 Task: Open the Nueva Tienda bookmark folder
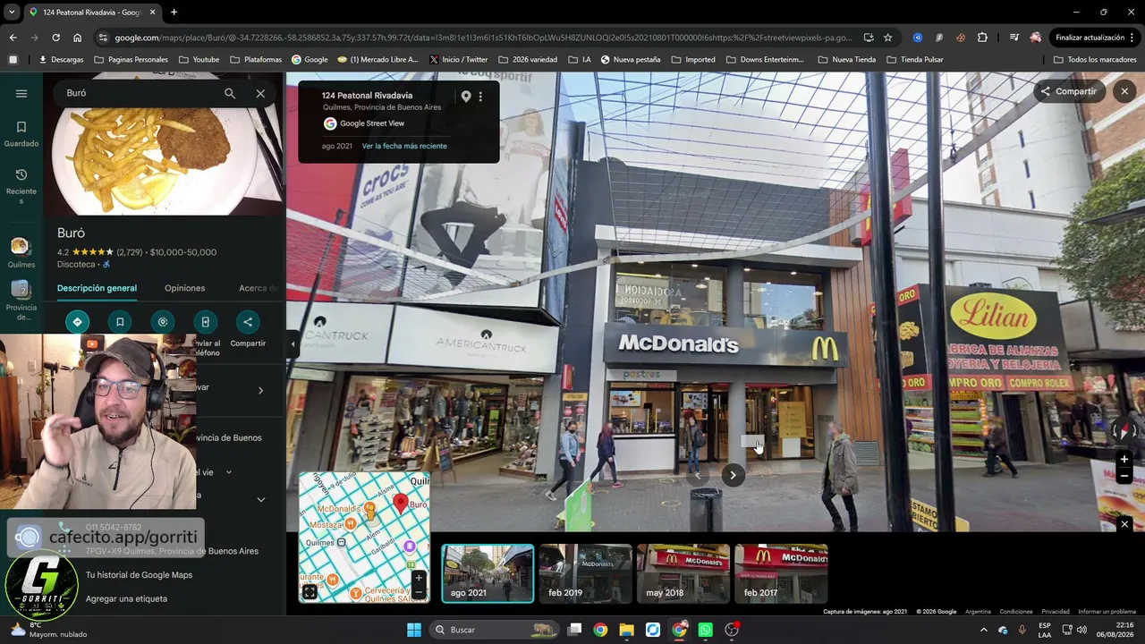tap(846, 60)
